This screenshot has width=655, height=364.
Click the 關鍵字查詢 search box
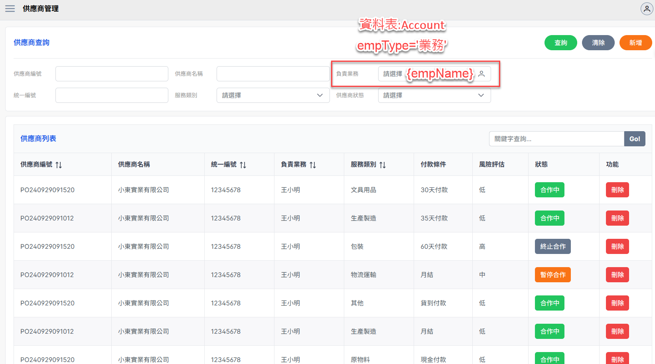point(556,139)
